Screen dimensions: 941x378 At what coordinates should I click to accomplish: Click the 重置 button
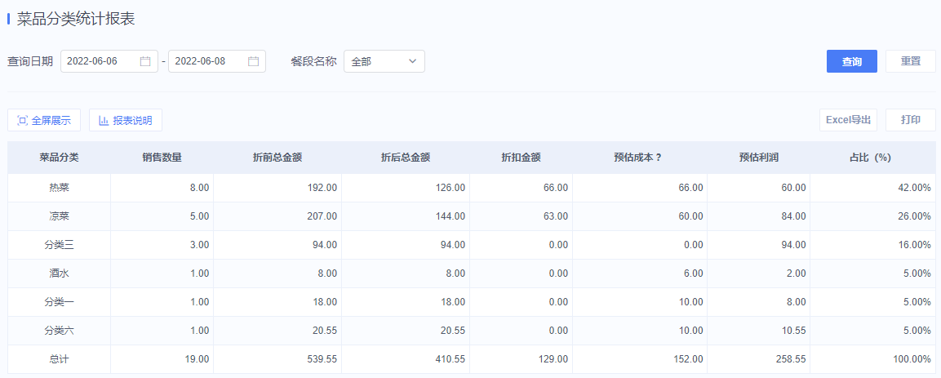click(x=910, y=61)
